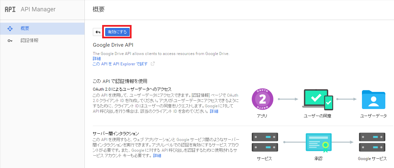Viewport: 394px width, 168px height.
Task: Click OAuth 2.0 によるユーザーデータへのアクセス heading
Action: (132, 89)
